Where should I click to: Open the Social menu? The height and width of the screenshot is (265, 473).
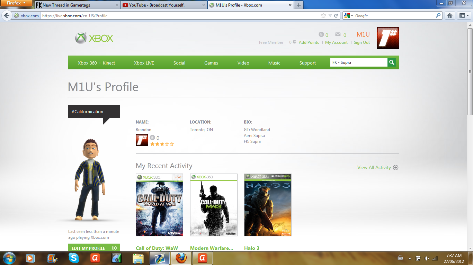179,63
